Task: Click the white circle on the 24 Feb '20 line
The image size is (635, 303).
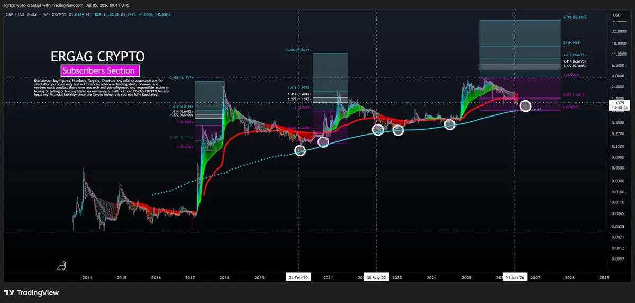Action: [x=300, y=150]
